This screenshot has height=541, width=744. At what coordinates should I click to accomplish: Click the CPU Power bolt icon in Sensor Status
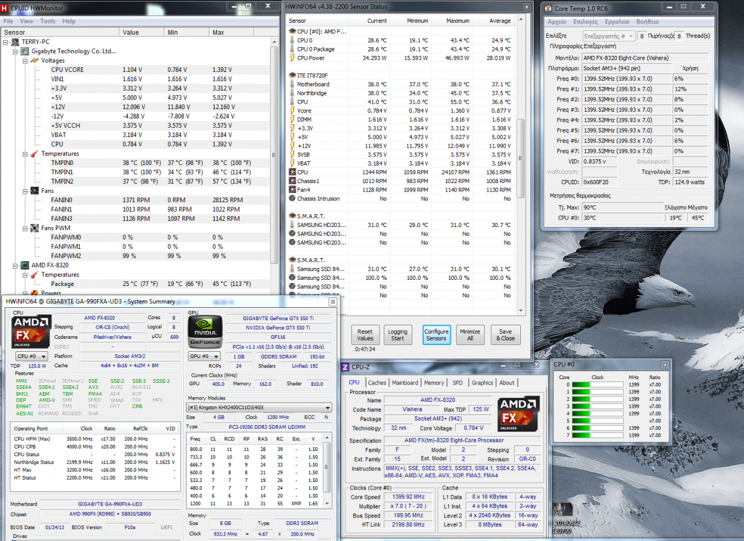[292, 58]
